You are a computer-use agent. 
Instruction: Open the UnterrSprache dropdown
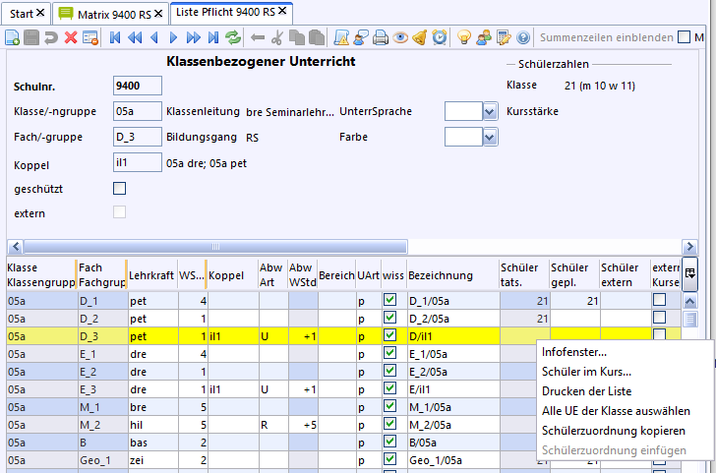pos(490,111)
